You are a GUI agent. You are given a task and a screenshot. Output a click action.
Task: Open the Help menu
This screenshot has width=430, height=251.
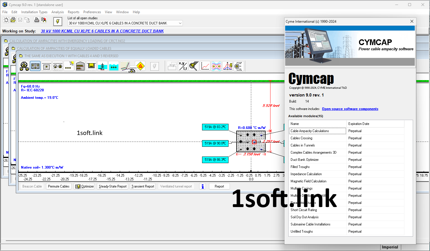[x=136, y=12]
